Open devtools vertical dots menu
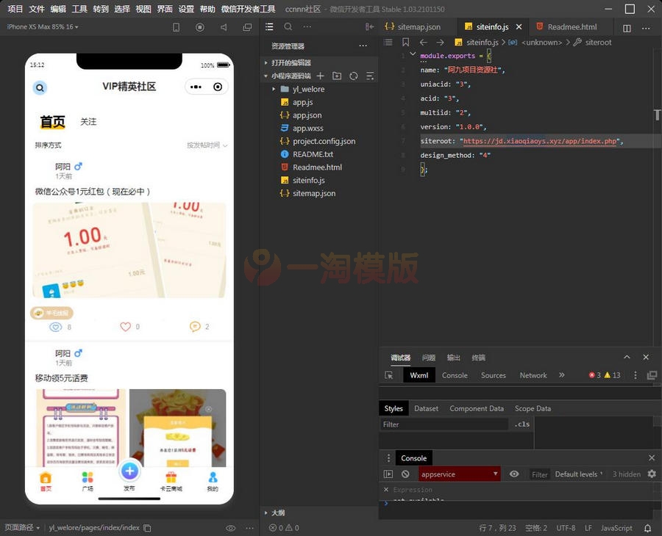The image size is (662, 536). click(x=636, y=375)
